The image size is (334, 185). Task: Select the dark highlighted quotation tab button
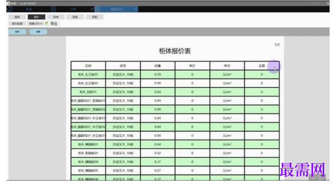(36, 17)
